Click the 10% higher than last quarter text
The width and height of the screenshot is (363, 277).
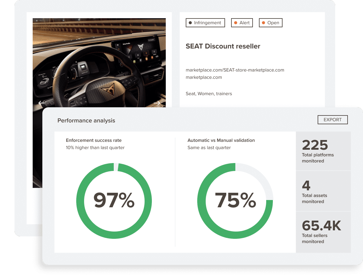(x=95, y=148)
